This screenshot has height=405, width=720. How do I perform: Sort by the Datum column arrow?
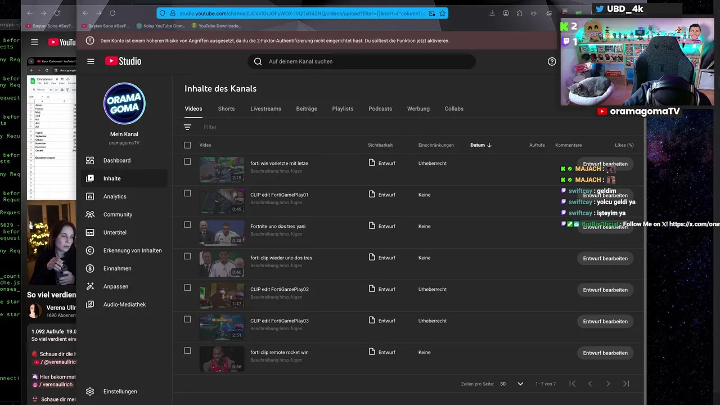(x=489, y=145)
